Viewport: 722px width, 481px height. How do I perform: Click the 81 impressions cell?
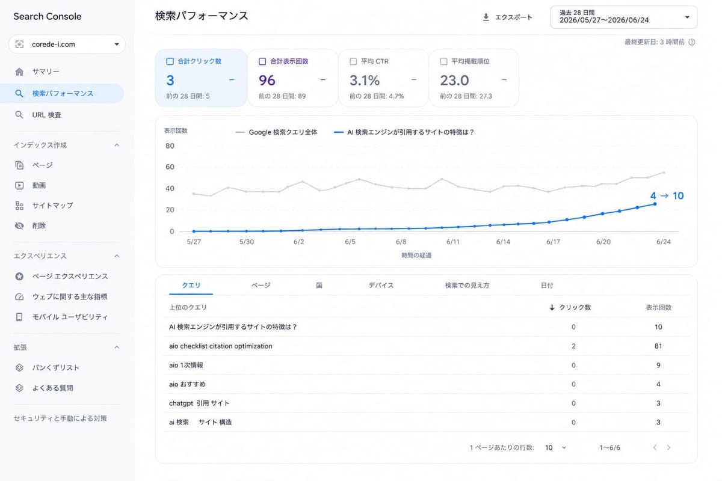(658, 346)
